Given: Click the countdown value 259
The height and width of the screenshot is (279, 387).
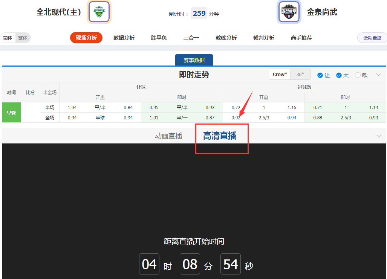Looking at the screenshot, I should [x=199, y=13].
